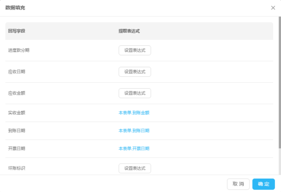
Task: Open 设置表达式 for 应收日期 row
Action: click(x=135, y=72)
